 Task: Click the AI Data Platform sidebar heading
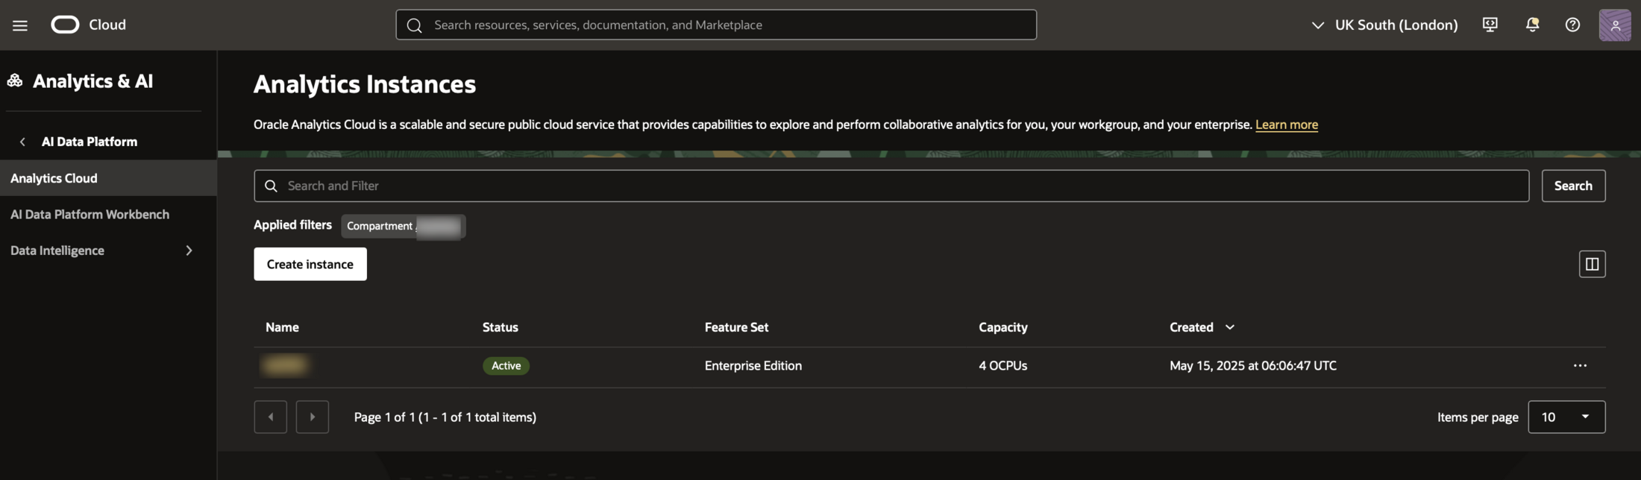coord(90,142)
